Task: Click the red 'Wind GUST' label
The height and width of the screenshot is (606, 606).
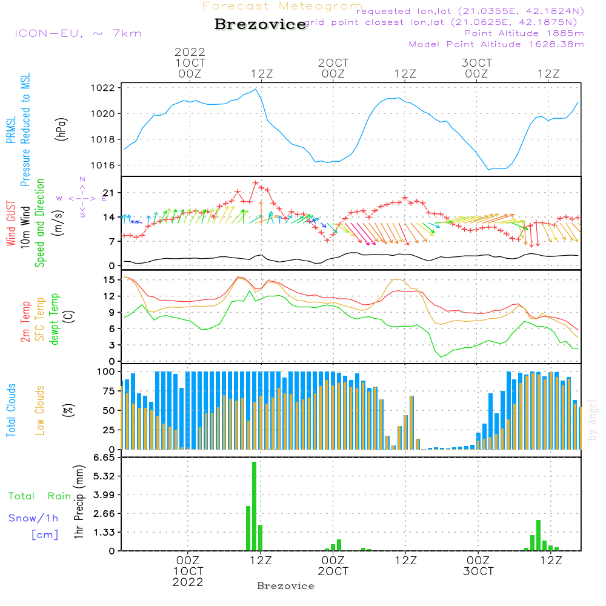Action: pyautogui.click(x=11, y=223)
